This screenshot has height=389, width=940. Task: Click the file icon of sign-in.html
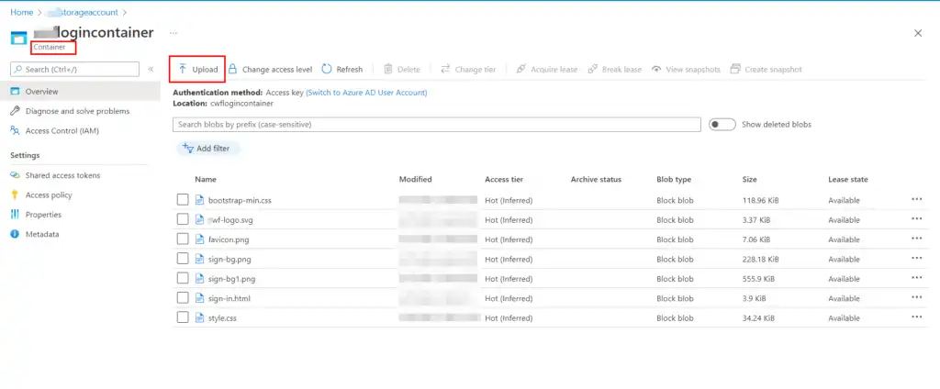[199, 298]
